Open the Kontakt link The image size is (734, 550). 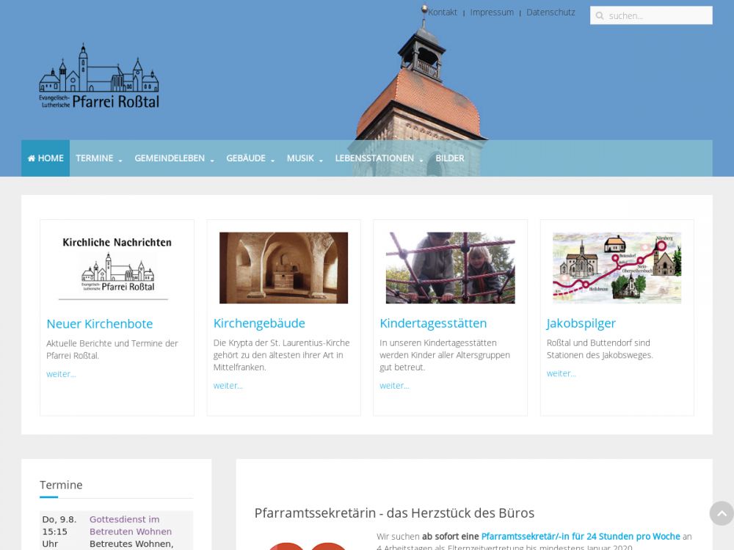[442, 12]
